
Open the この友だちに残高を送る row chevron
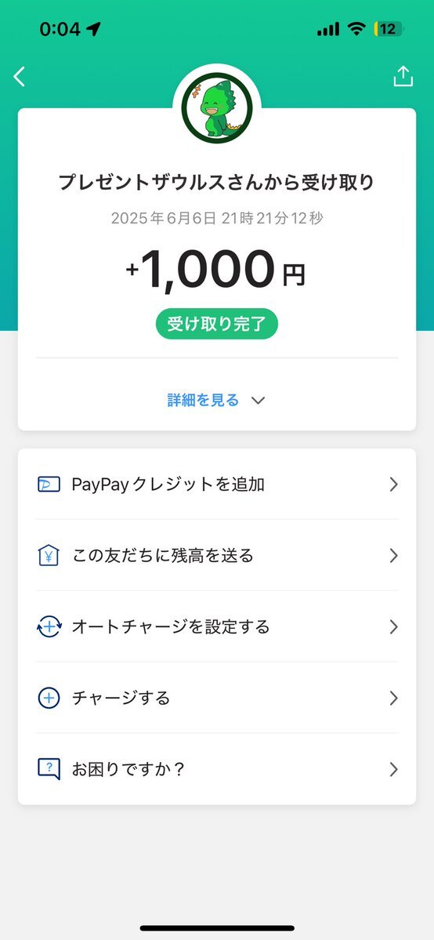click(394, 556)
